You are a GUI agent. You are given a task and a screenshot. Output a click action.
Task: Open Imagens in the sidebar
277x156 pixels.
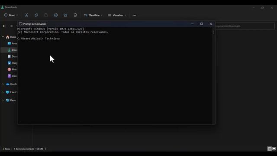pyautogui.click(x=12, y=63)
